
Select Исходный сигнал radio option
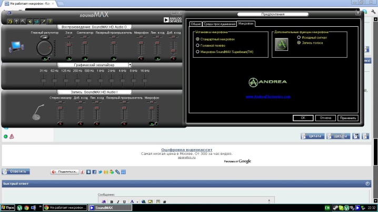point(299,37)
